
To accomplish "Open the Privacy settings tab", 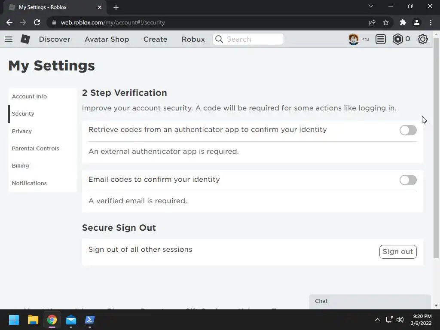I will click(x=22, y=131).
